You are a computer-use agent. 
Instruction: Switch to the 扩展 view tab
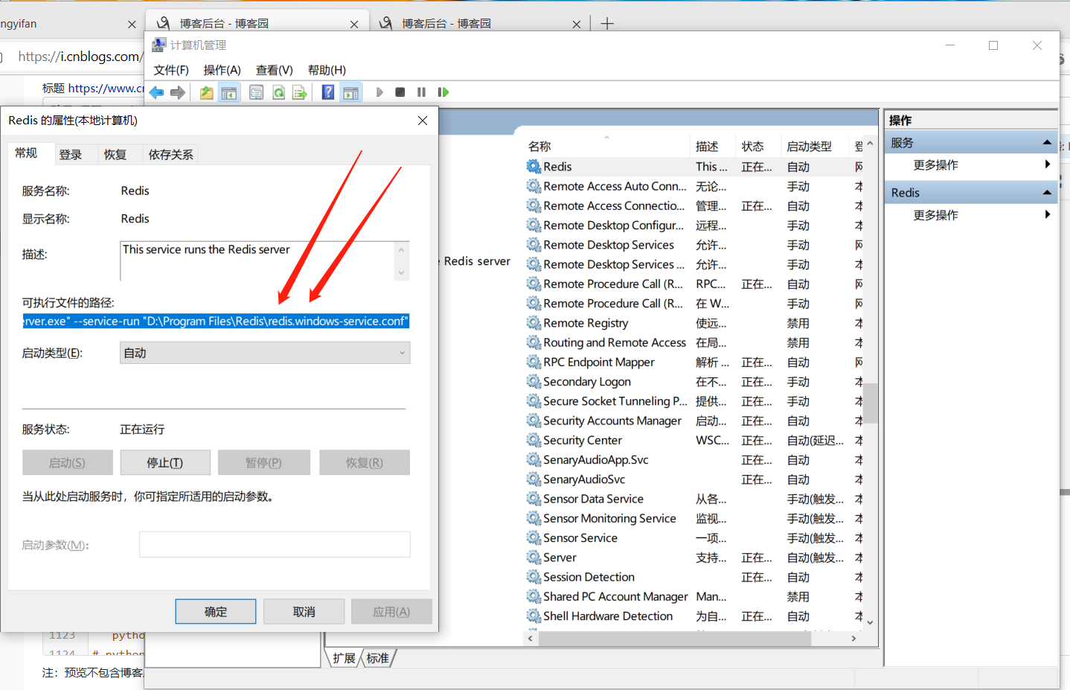pos(344,658)
